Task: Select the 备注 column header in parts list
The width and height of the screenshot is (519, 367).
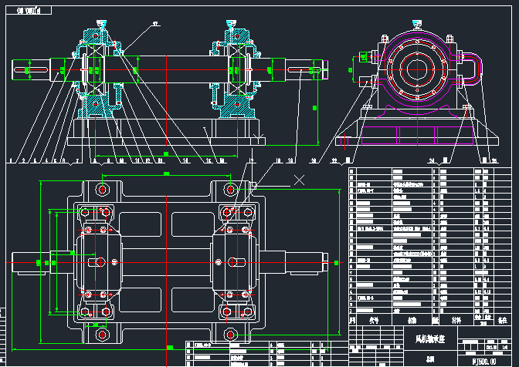Action: coord(503,320)
